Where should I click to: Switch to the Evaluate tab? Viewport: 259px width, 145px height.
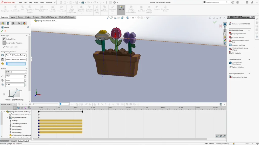coord(36,17)
